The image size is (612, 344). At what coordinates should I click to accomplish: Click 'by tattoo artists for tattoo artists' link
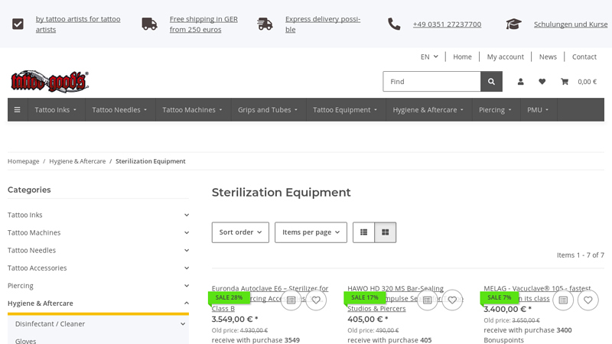pyautogui.click(x=78, y=24)
